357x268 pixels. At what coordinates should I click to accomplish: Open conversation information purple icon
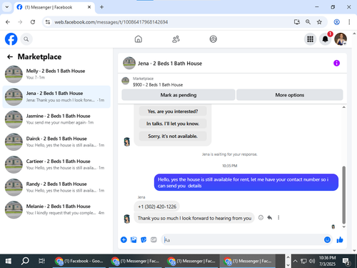click(x=336, y=63)
